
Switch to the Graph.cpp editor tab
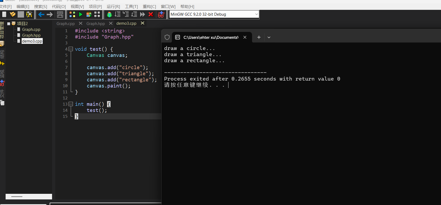[x=66, y=24]
